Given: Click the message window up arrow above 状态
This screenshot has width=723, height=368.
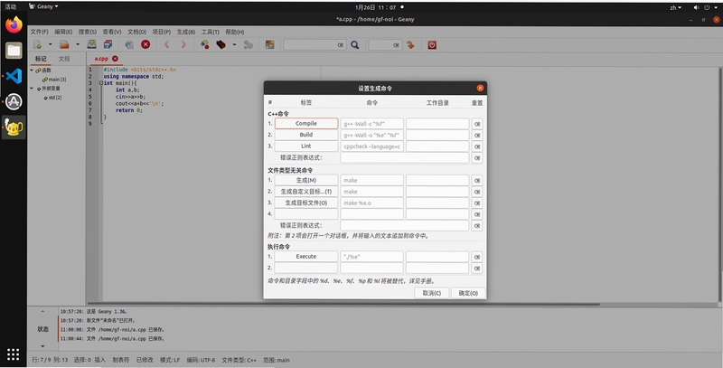Looking at the screenshot, I should (x=42, y=311).
